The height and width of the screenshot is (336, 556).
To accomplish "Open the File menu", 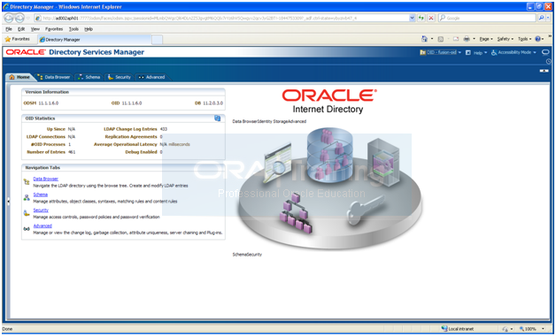I will pyautogui.click(x=9, y=29).
